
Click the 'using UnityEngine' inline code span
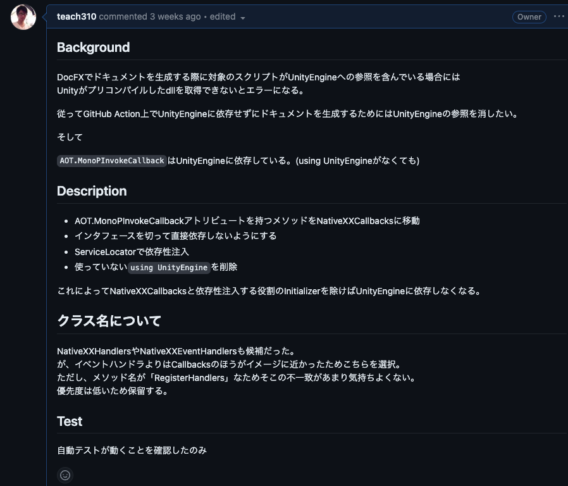[x=169, y=267]
